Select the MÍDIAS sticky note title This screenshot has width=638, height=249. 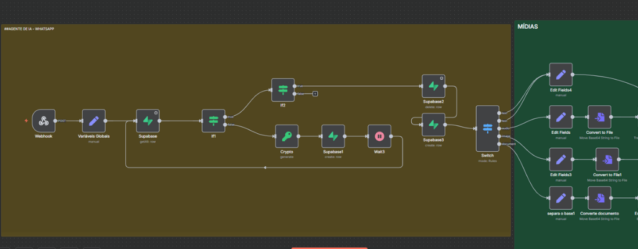pos(528,27)
